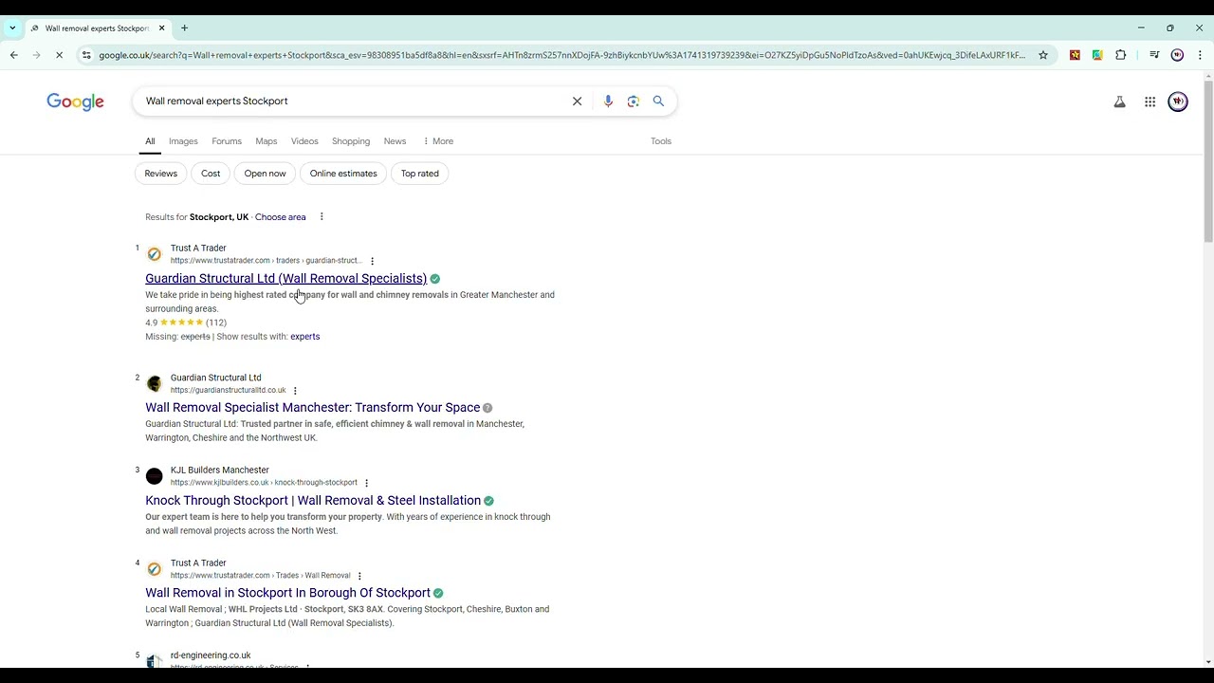
Task: Open the green extension icon in toolbar
Action: tap(1097, 55)
